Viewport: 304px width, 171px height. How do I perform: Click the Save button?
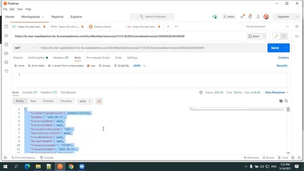click(254, 36)
